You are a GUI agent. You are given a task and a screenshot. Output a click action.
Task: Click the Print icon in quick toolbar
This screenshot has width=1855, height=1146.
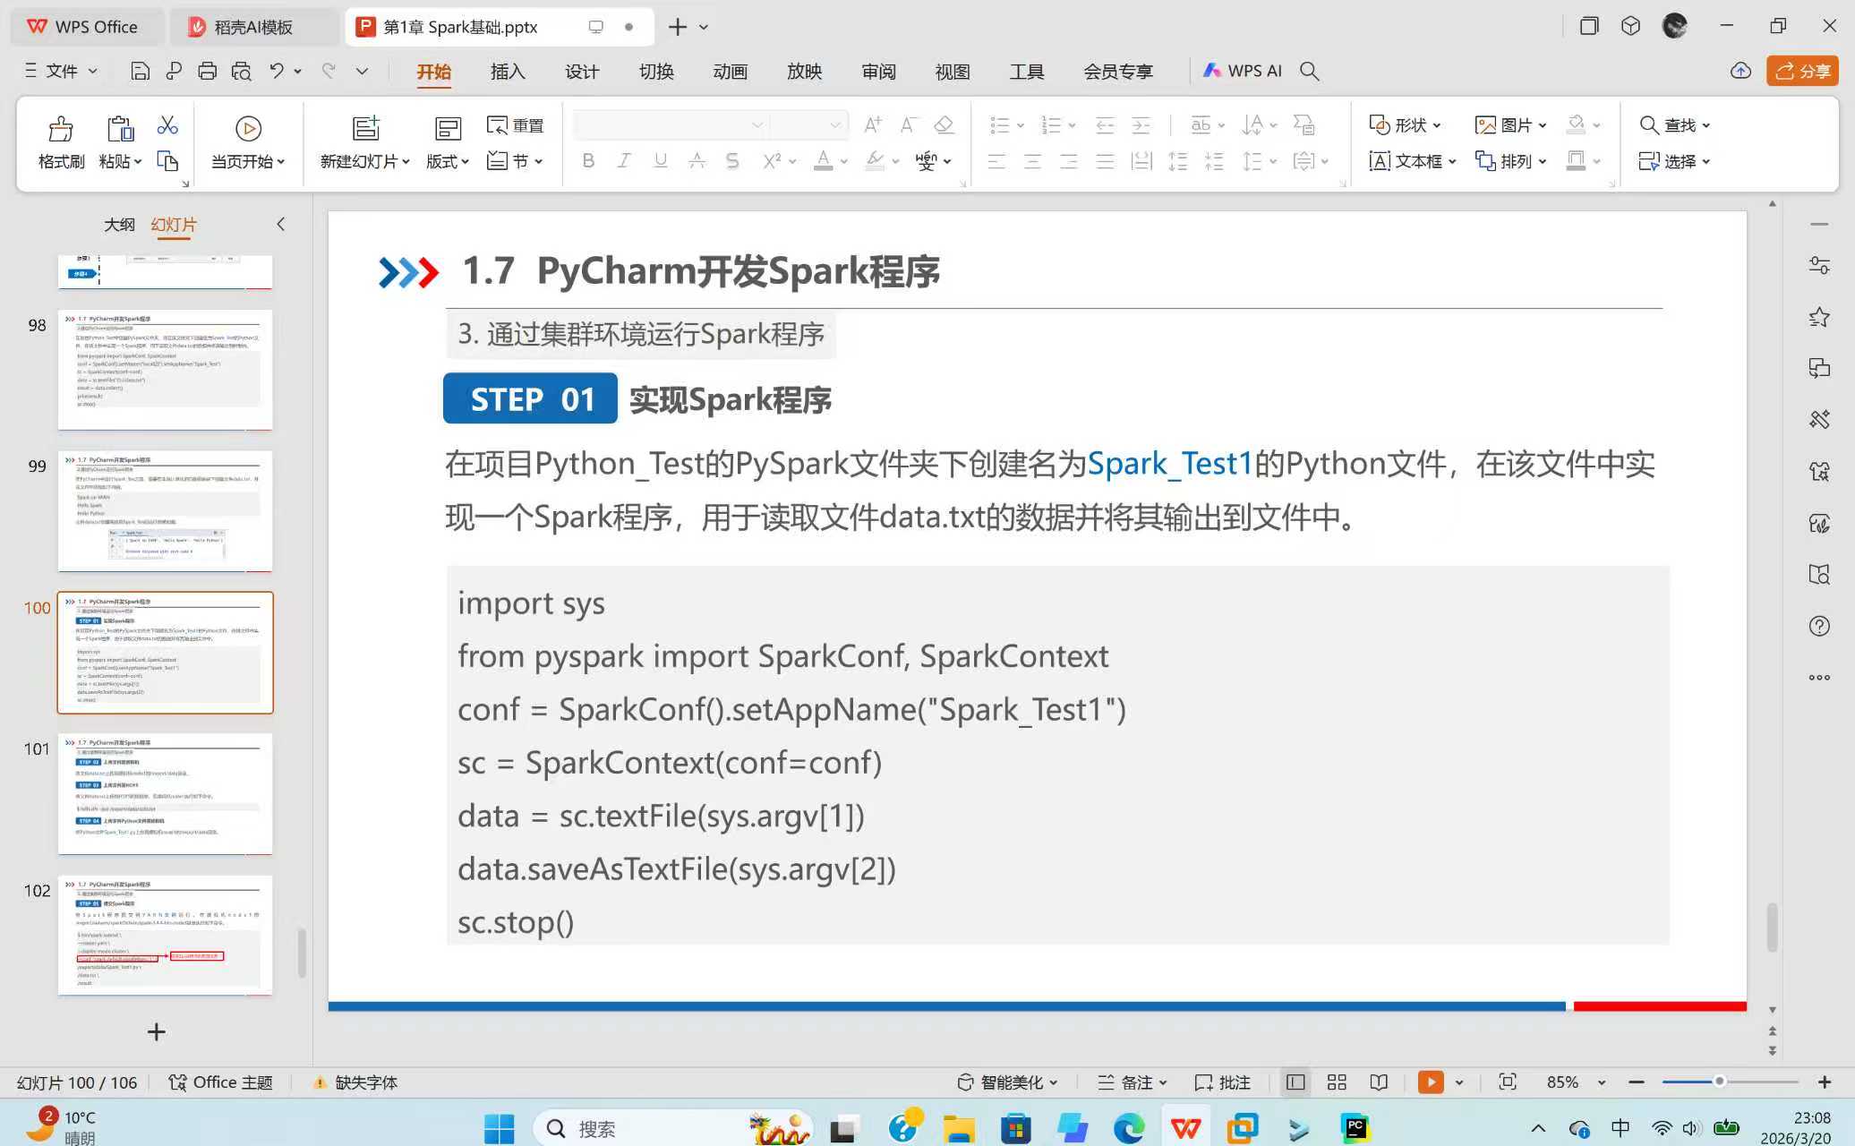coord(207,72)
